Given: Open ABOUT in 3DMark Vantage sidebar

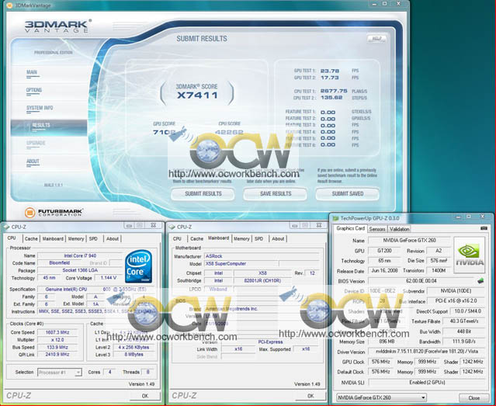Looking at the screenshot, I should click(x=33, y=161).
